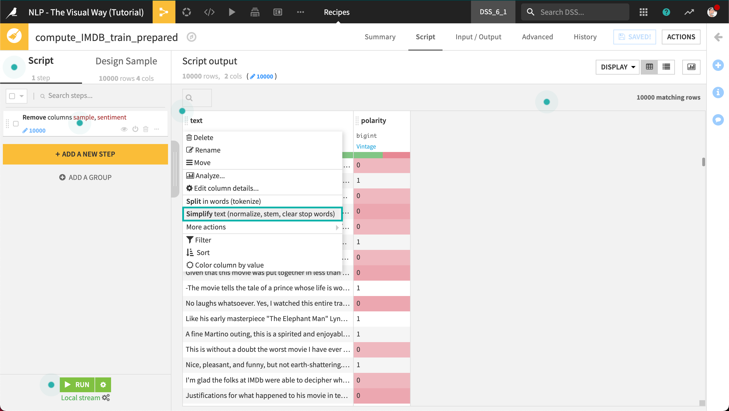729x411 pixels.
Task: Choose Simplify text option
Action: coord(262,214)
